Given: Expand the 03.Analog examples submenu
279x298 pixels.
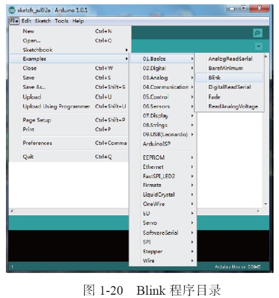Looking at the screenshot, I should [163, 78].
